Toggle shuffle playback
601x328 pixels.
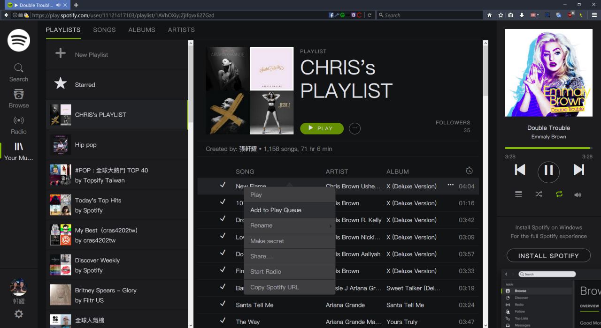coord(539,194)
